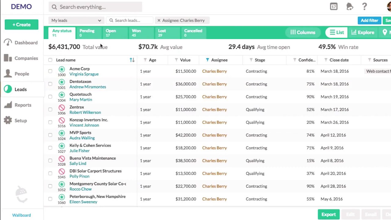The image size is (391, 220).
Task: Open notifications bell icon
Action: click(x=349, y=7)
